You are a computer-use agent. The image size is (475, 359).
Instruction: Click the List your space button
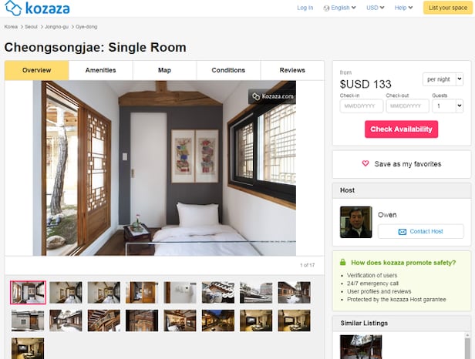448,8
